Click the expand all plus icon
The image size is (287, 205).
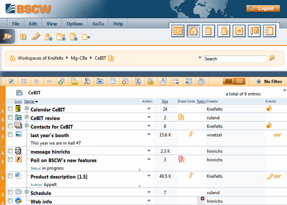(x=36, y=81)
